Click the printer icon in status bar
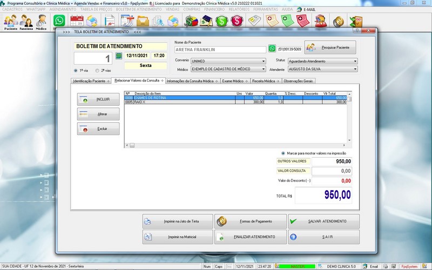Screen dimensions: 432x270 (x=386, y=266)
